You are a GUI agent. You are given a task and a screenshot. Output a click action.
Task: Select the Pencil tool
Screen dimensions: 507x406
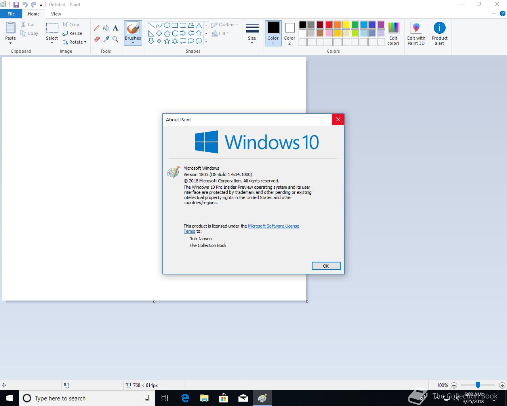coord(97,28)
